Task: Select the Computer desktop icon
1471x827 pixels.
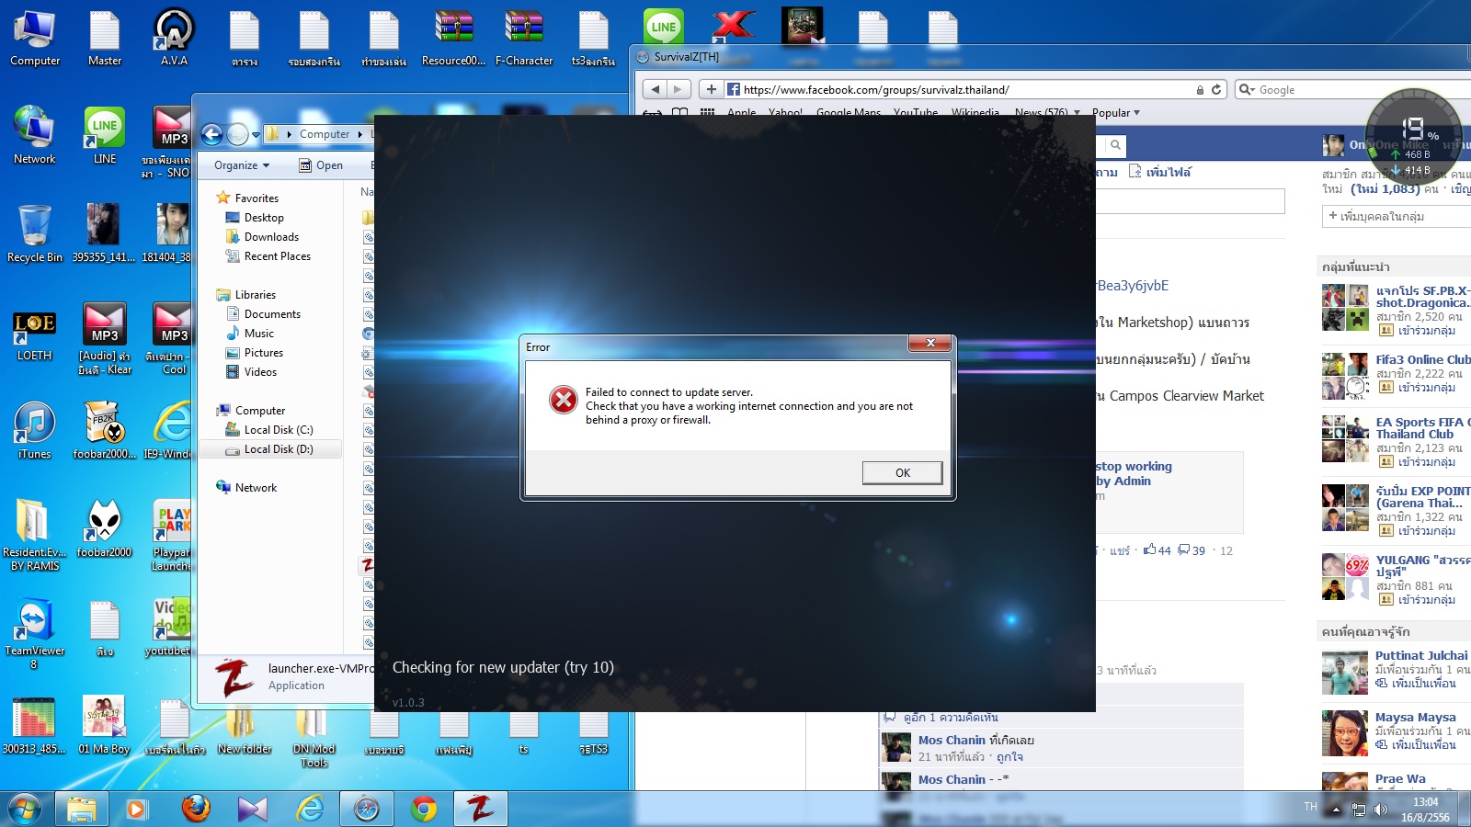Action: click(x=35, y=38)
